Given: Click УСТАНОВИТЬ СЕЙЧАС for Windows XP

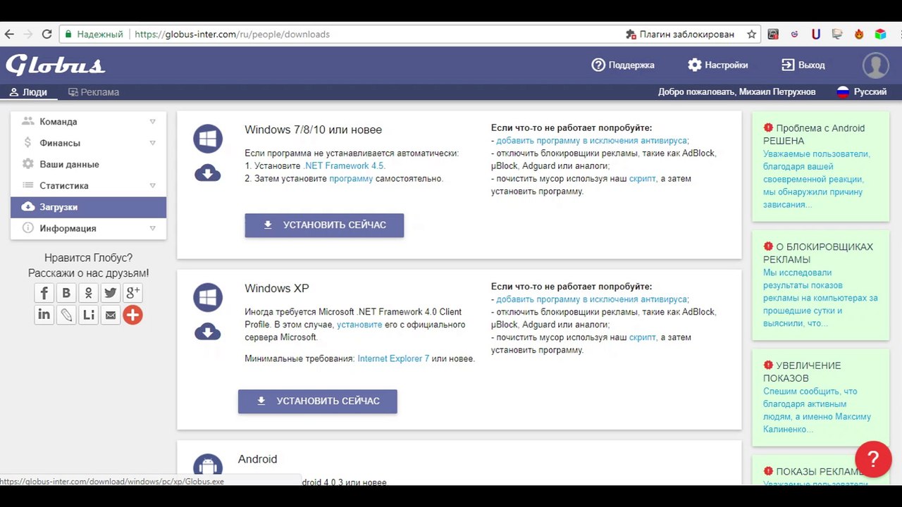Looking at the screenshot, I should click(x=318, y=401).
